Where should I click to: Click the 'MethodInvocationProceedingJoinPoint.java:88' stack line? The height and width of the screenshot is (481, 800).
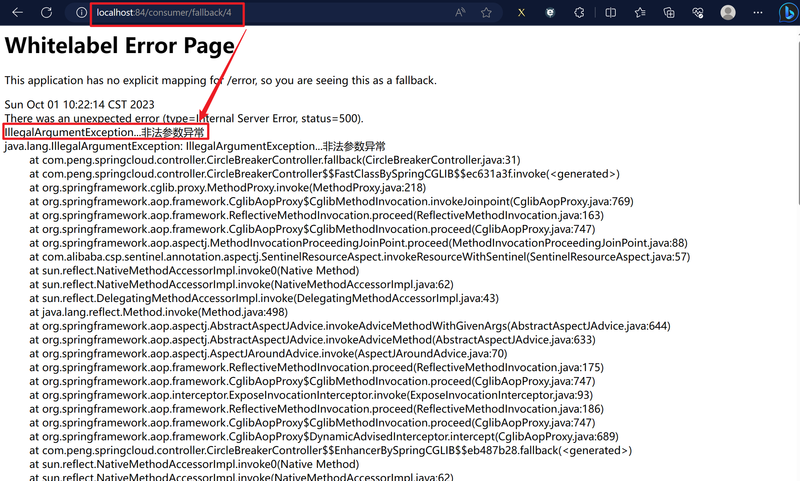(358, 243)
